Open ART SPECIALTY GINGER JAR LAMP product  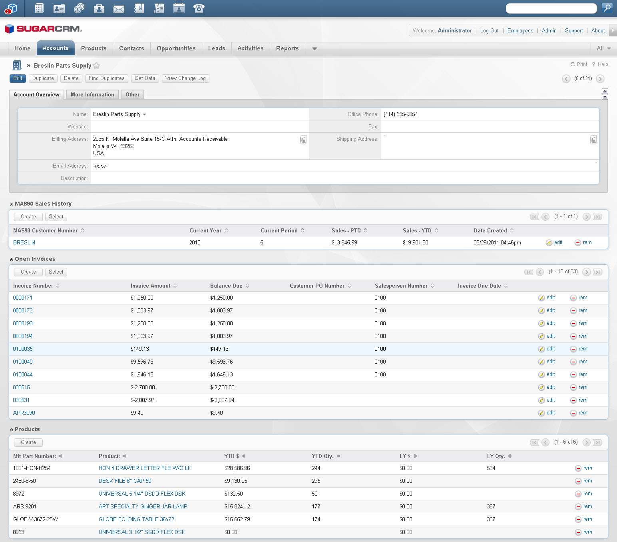pos(143,506)
